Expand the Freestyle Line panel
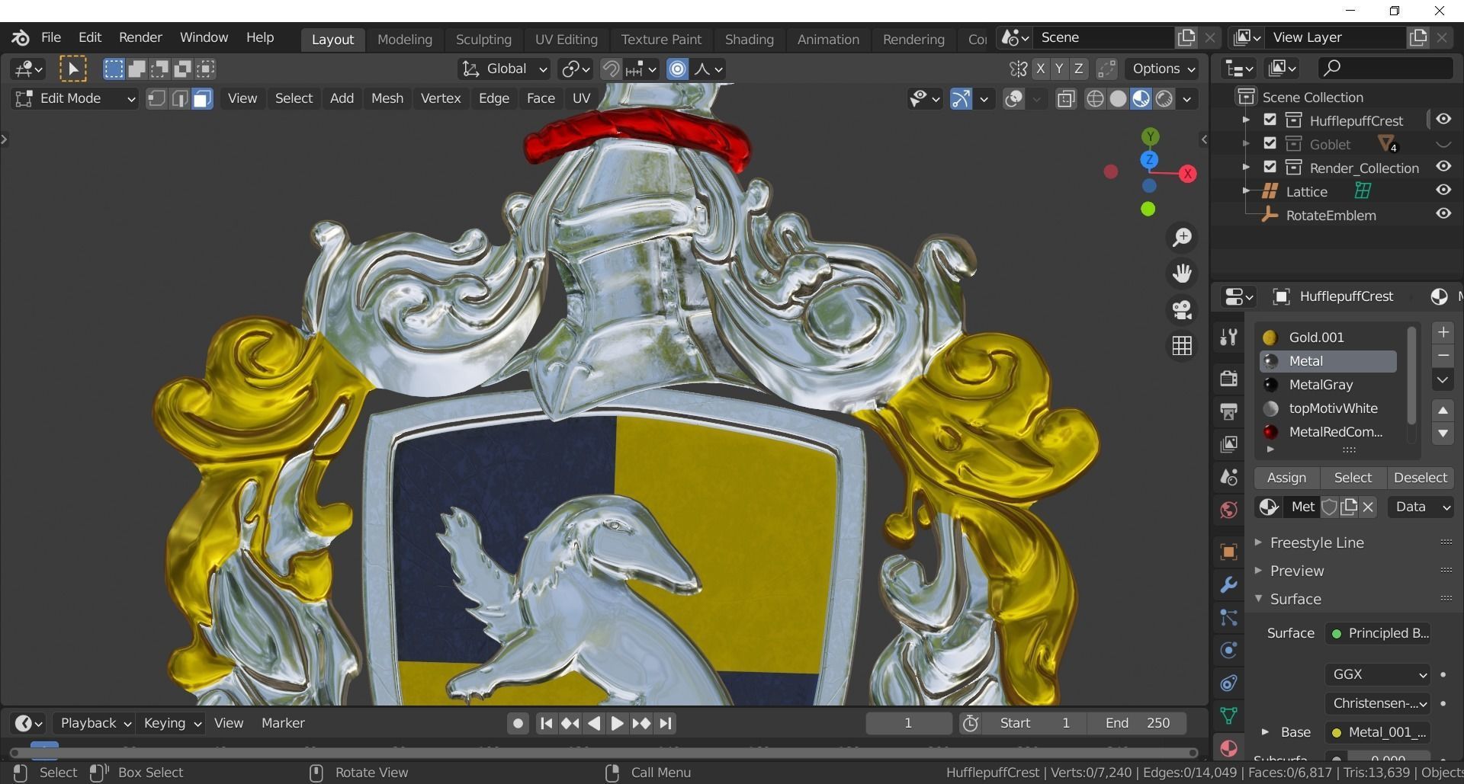This screenshot has height=784, width=1464. pos(1317,543)
